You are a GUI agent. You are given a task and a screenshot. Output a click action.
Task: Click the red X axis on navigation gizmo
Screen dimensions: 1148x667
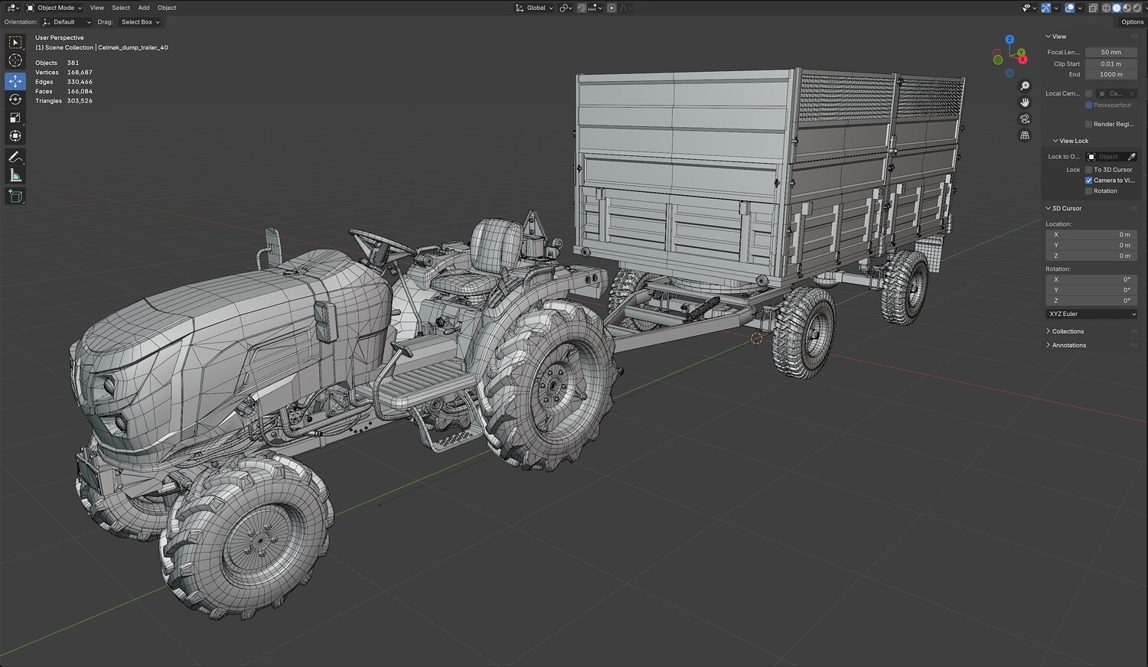(x=1022, y=59)
